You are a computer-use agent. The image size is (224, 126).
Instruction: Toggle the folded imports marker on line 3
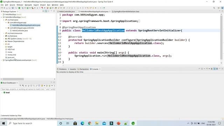click(62, 21)
